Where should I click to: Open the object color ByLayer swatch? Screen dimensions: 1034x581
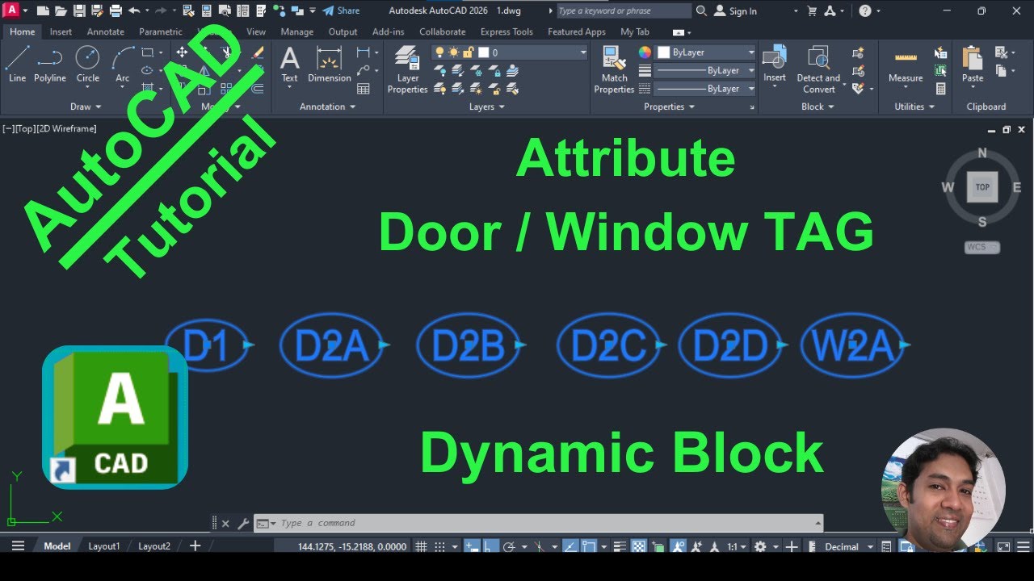(705, 52)
